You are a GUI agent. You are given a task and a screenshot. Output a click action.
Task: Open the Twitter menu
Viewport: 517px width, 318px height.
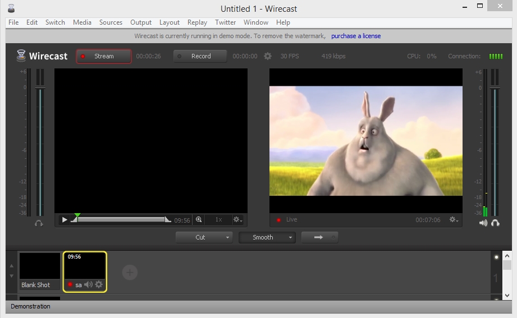coord(226,22)
